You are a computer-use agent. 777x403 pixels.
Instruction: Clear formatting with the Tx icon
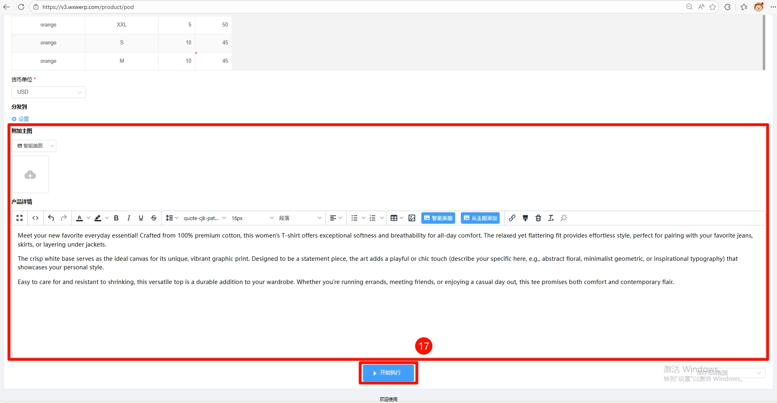pos(551,218)
